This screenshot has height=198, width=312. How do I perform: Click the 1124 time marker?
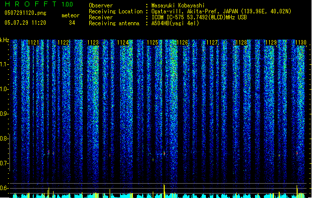[123, 43]
